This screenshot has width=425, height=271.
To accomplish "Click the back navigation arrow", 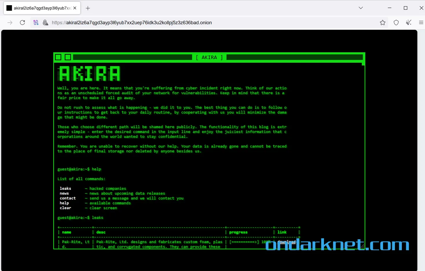I will pos(10,22).
